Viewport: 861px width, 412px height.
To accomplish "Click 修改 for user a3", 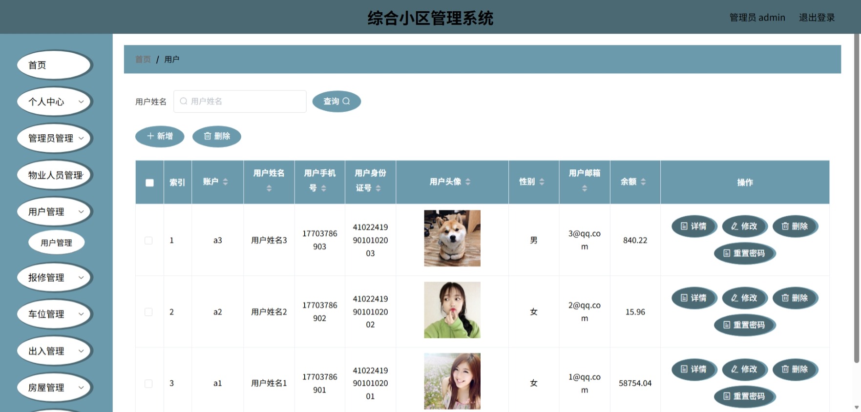I will (744, 226).
